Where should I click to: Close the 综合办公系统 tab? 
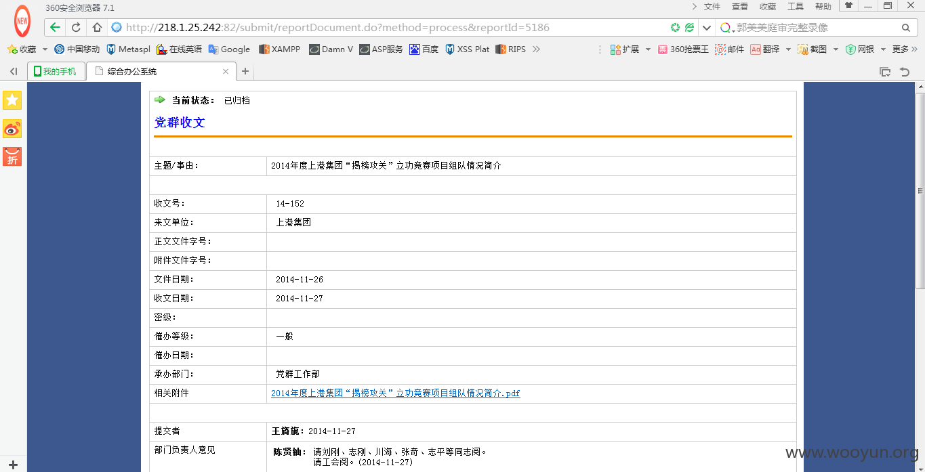[226, 71]
